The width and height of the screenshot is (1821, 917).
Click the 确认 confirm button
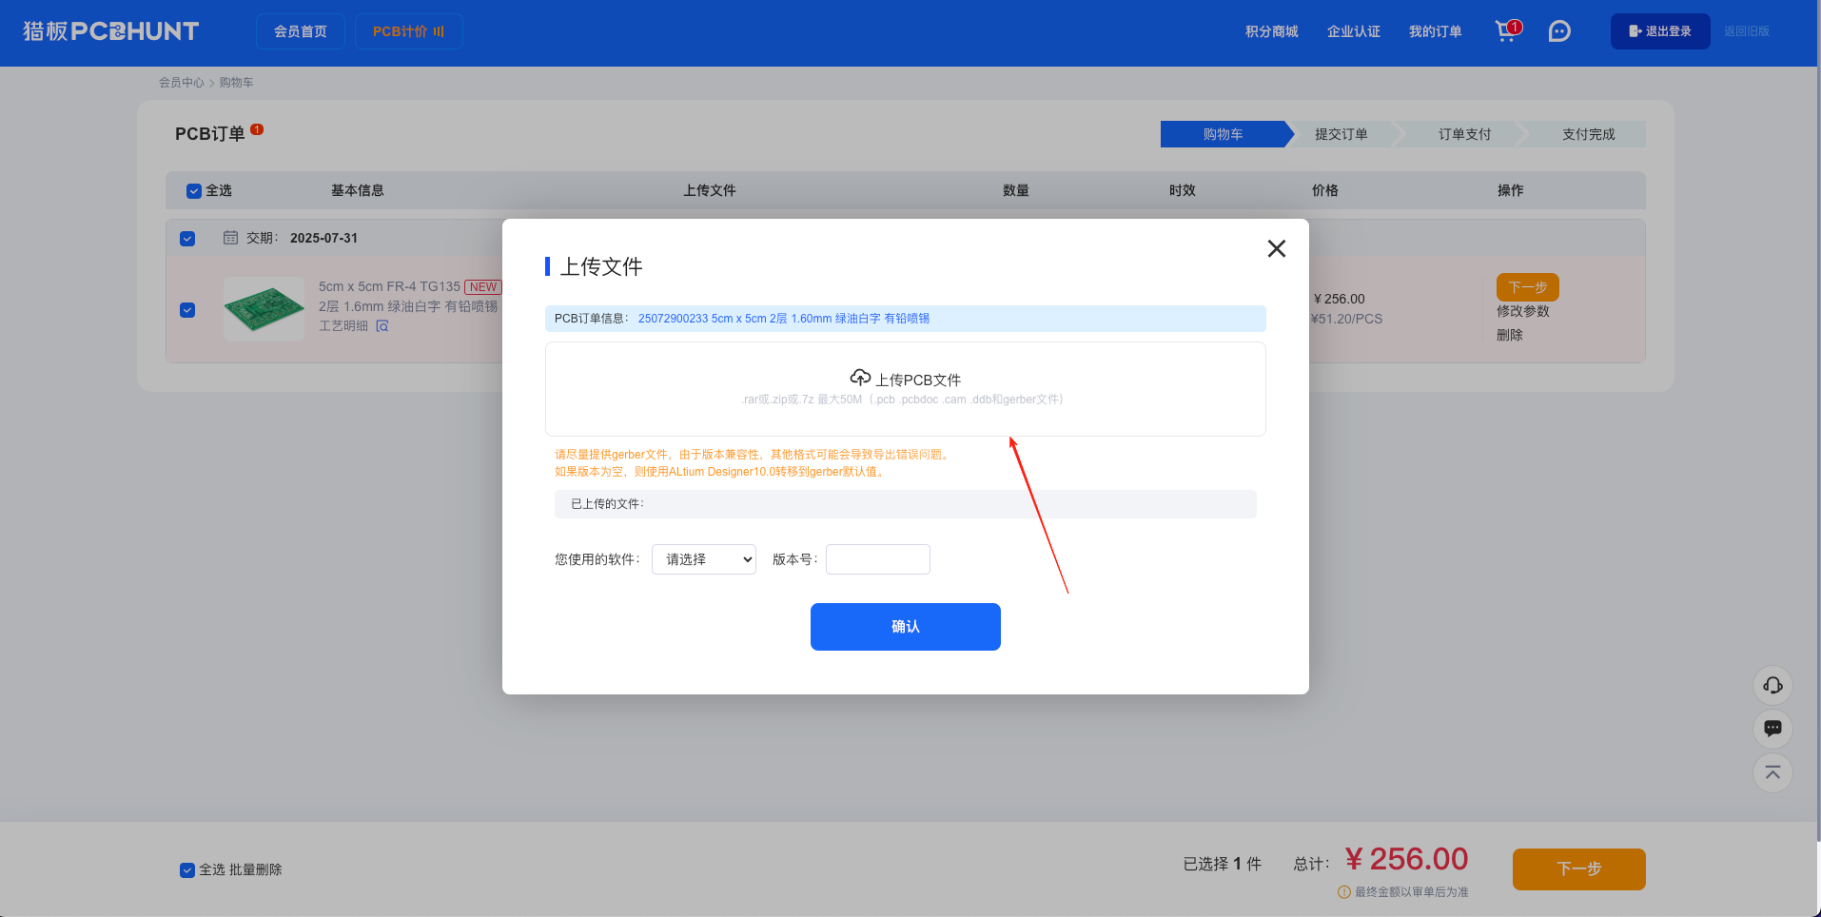pos(905,626)
